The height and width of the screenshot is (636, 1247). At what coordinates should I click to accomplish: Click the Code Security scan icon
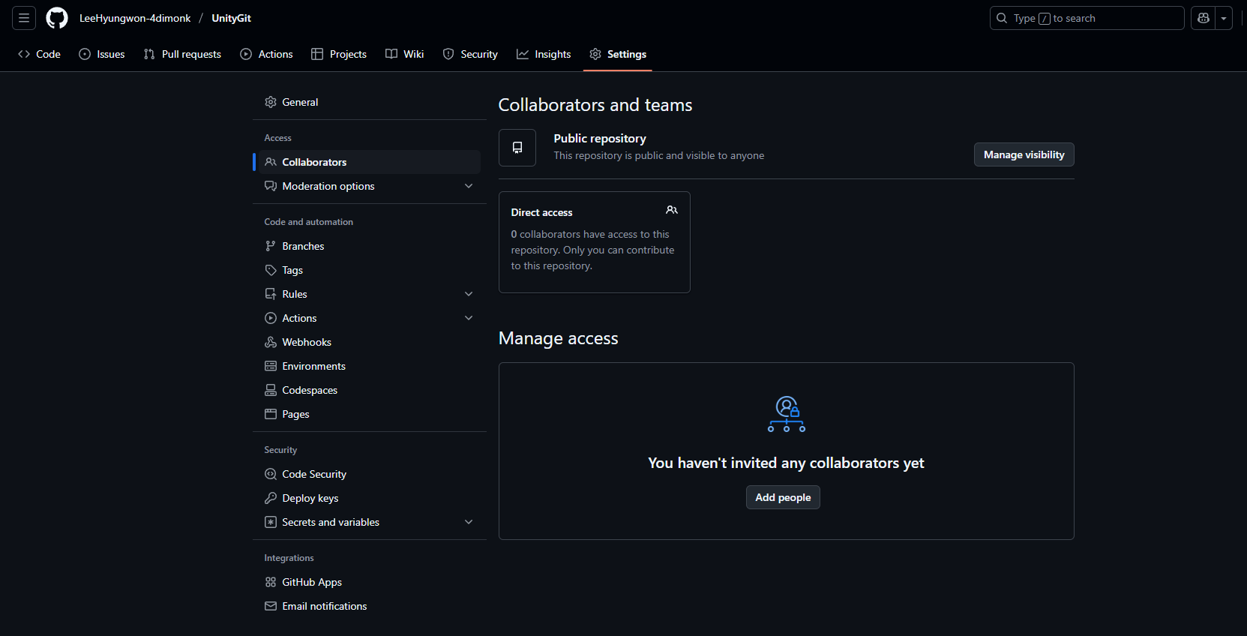271,474
